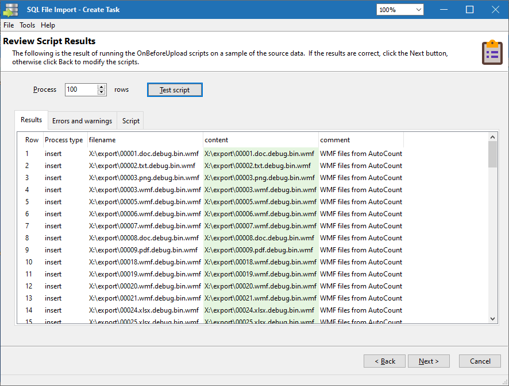Click the Process rows input field

[81, 89]
